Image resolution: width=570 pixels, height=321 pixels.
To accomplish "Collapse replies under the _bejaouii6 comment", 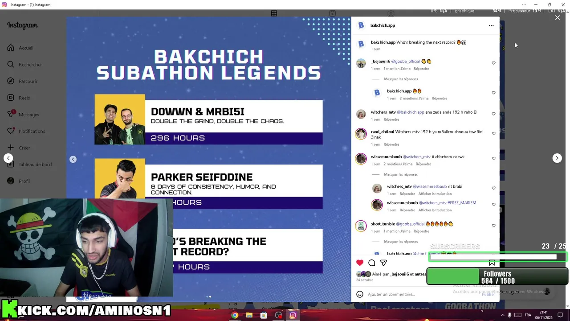I will point(401,79).
